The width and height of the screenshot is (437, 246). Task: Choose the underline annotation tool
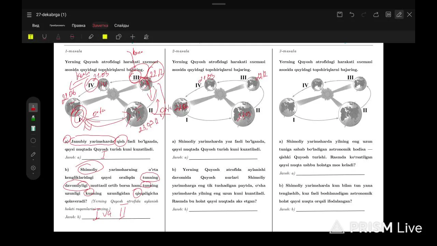(44, 37)
